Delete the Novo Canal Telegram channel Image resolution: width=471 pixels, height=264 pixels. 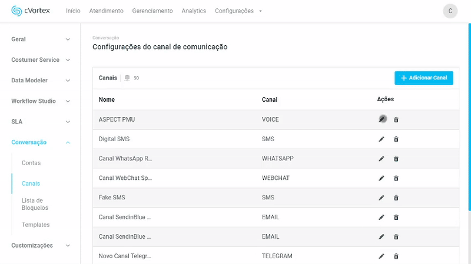pos(396,256)
